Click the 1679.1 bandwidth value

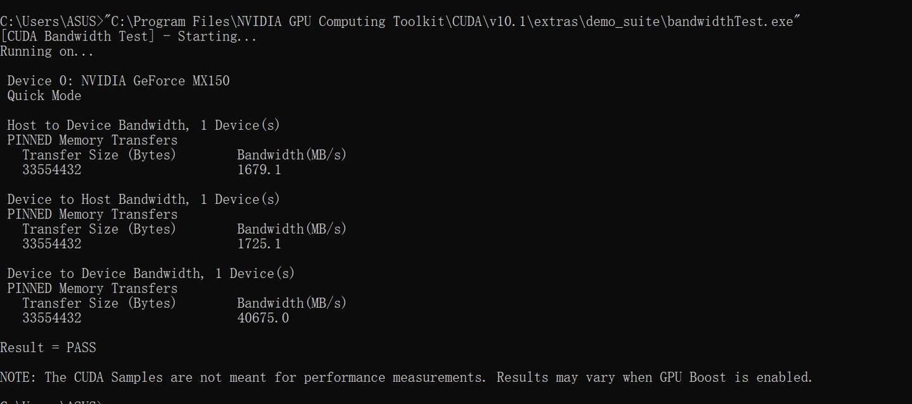[259, 170]
